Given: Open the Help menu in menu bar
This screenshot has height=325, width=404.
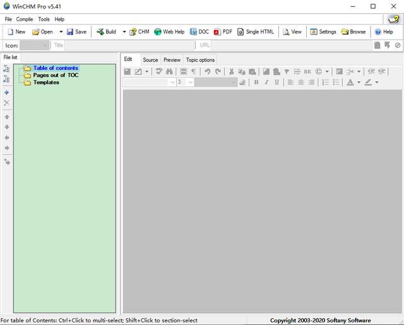Looking at the screenshot, I should click(x=59, y=20).
